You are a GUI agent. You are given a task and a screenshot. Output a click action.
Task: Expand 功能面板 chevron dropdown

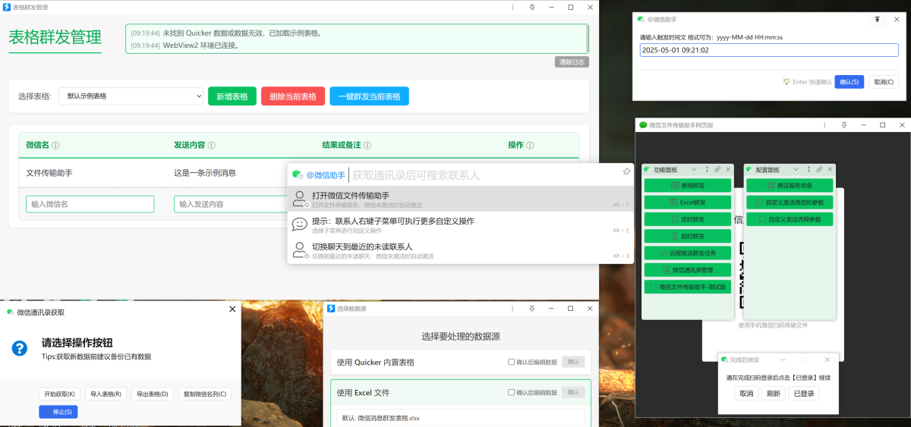click(x=695, y=169)
